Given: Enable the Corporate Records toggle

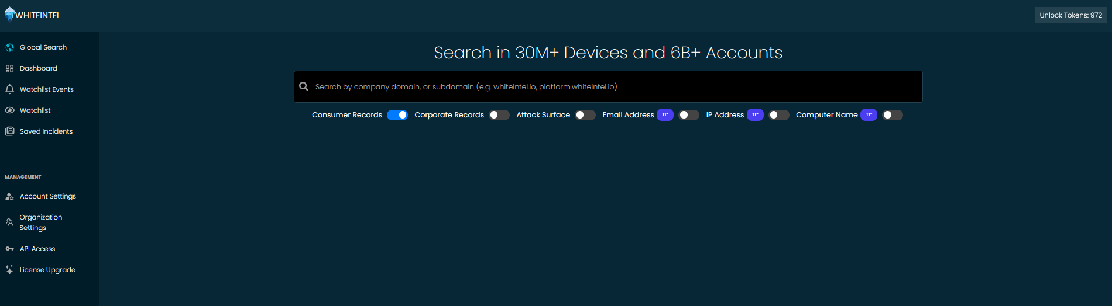Looking at the screenshot, I should point(499,115).
